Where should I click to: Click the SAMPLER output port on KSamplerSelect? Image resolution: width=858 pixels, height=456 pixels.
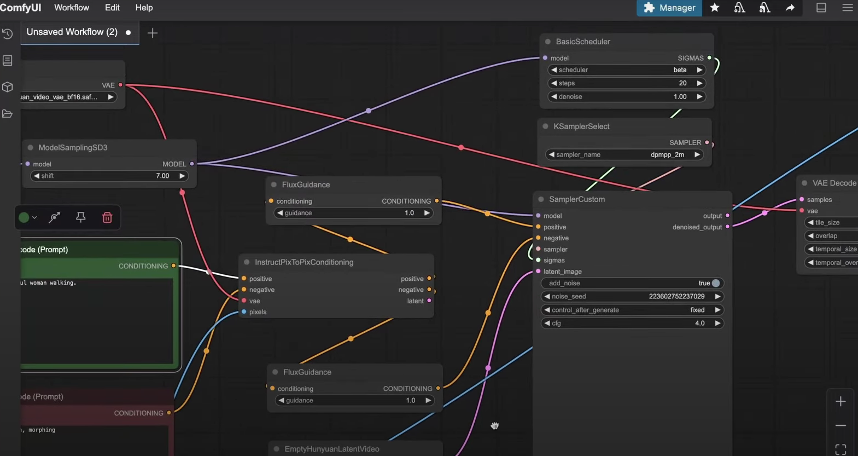pos(707,142)
